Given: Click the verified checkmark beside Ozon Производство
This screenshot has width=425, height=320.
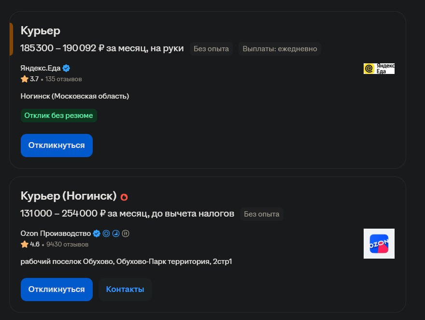Looking at the screenshot, I should coord(97,233).
